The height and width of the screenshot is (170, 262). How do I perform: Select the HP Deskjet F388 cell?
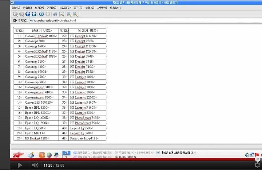click(x=87, y=72)
